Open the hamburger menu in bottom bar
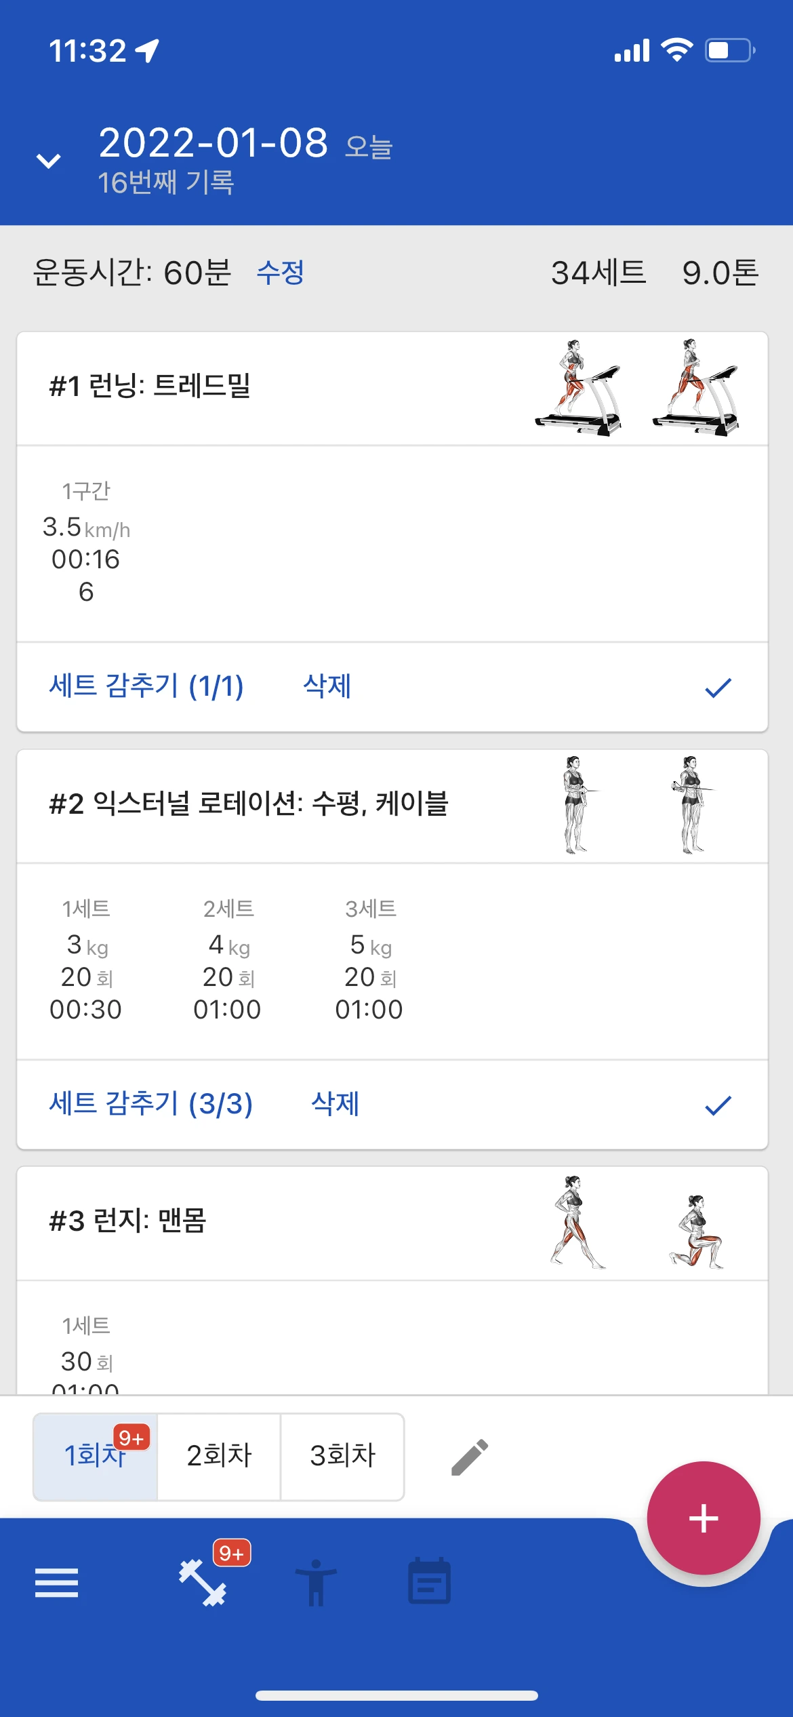This screenshot has height=1717, width=793. 56,1583
